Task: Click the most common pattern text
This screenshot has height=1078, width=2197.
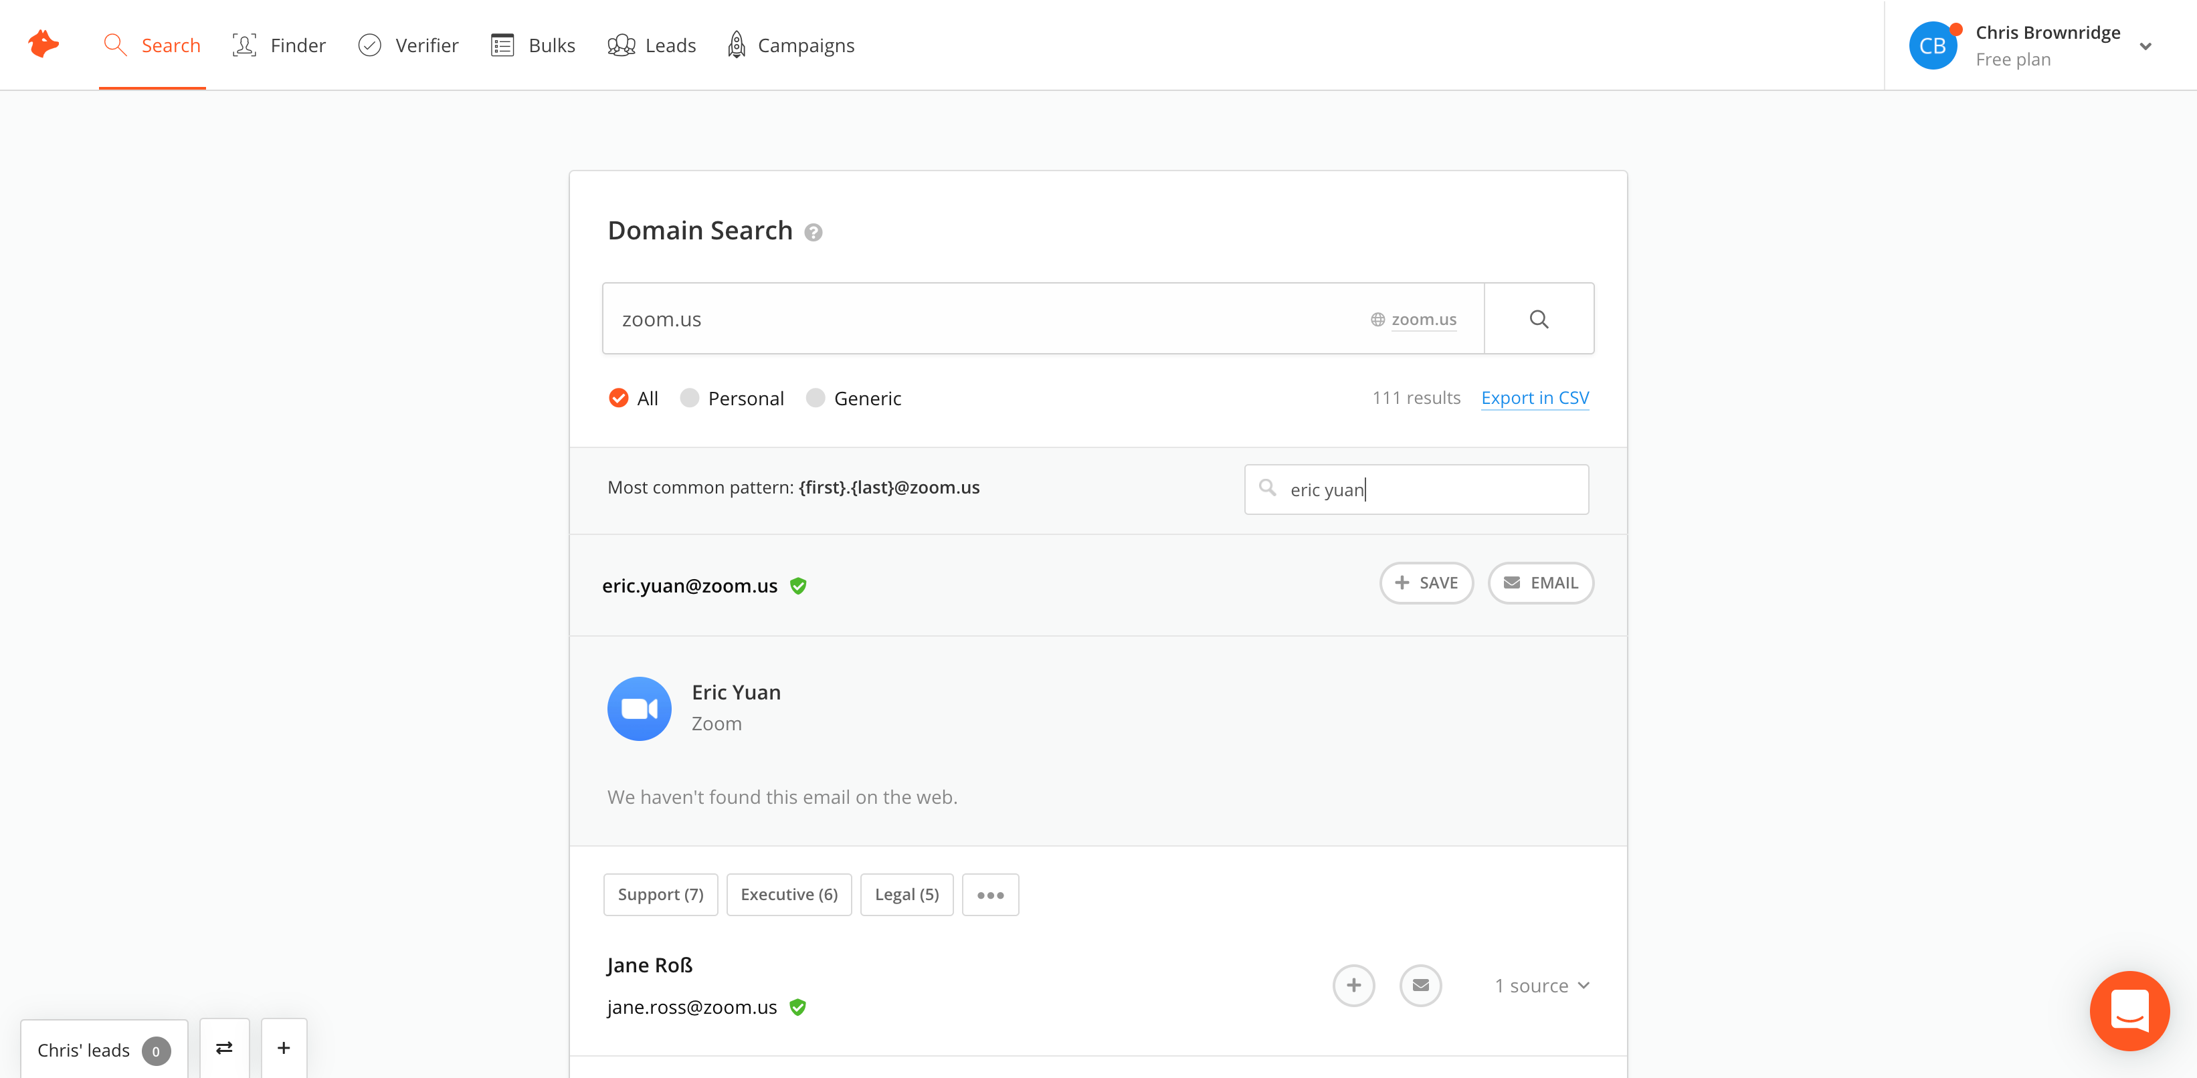Action: (x=793, y=488)
